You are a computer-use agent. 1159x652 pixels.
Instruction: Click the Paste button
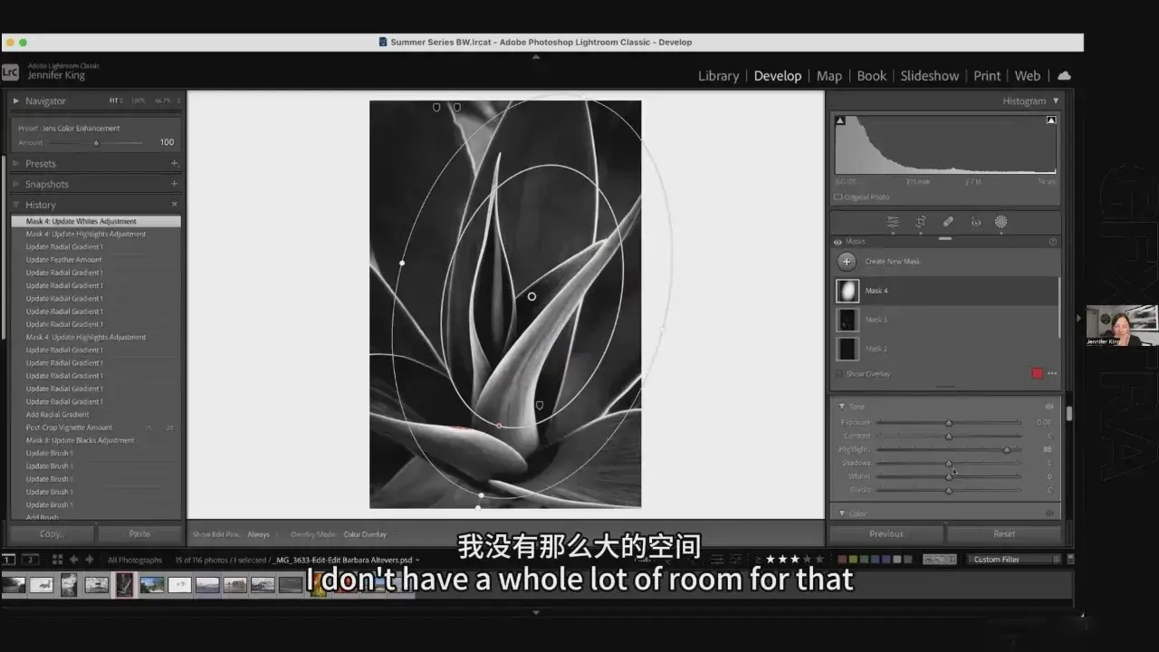tap(139, 534)
